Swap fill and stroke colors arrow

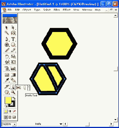click(14, 98)
